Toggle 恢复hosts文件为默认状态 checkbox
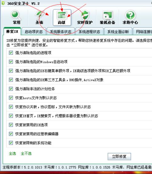Viewport: 152px width, 174px height. coord(11,98)
